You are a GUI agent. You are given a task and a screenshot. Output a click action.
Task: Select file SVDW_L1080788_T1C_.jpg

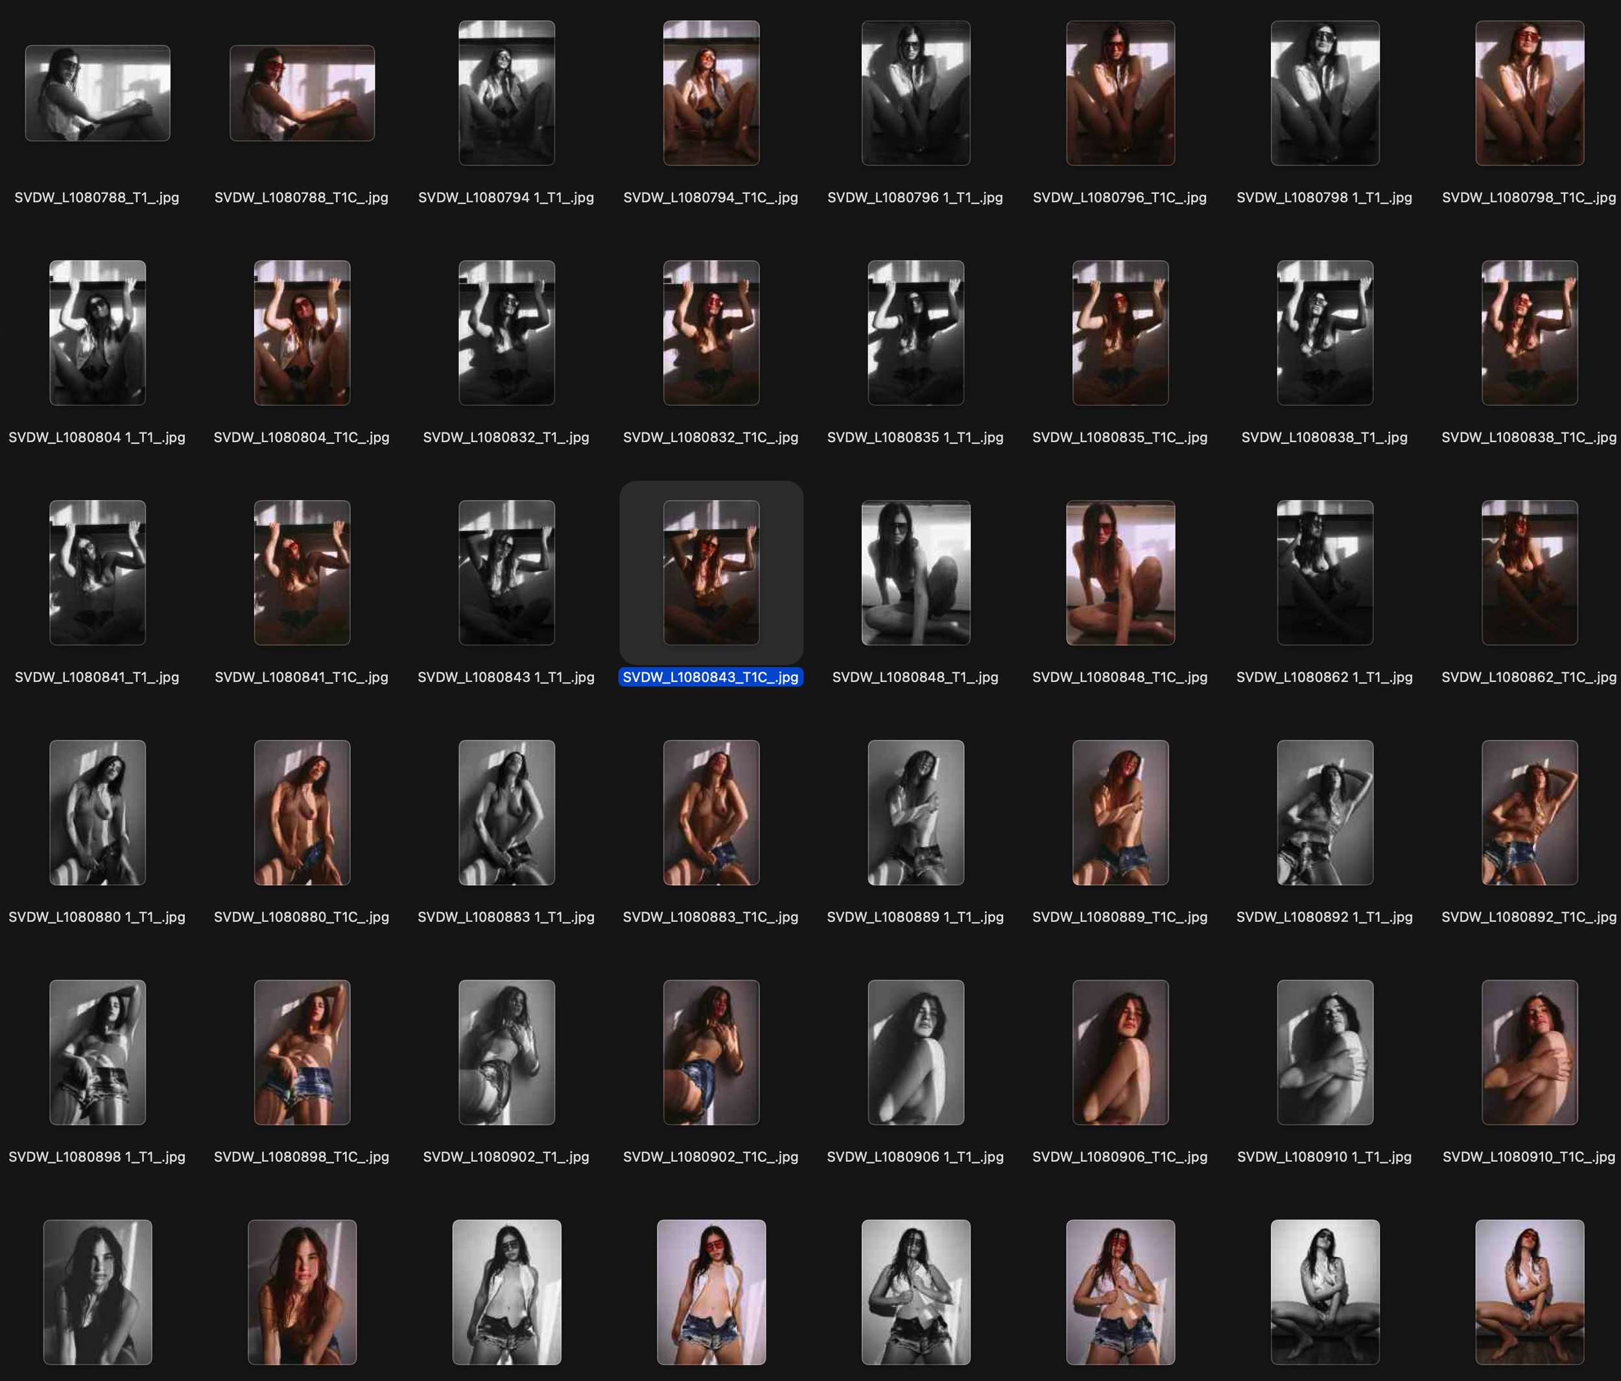pos(302,94)
